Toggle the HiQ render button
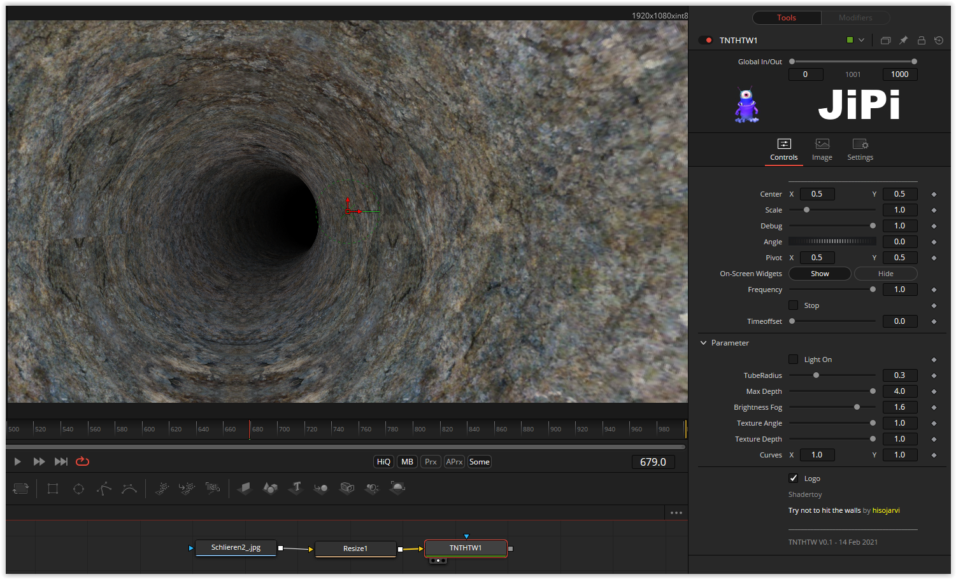This screenshot has height=579, width=956. 383,462
